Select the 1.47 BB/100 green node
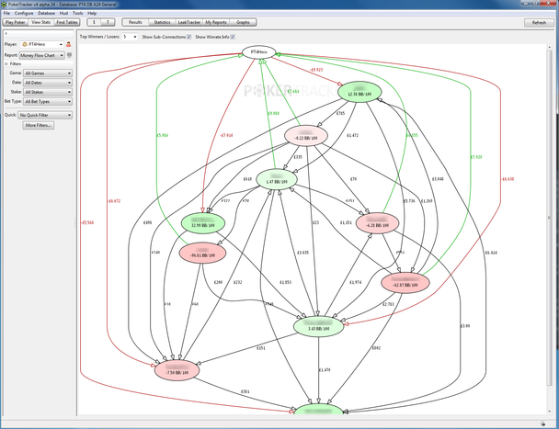The height and width of the screenshot is (429, 559). pyautogui.click(x=277, y=179)
